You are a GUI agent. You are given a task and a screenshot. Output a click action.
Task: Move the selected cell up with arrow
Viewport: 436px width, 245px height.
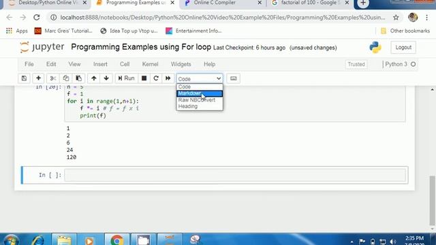coord(94,78)
